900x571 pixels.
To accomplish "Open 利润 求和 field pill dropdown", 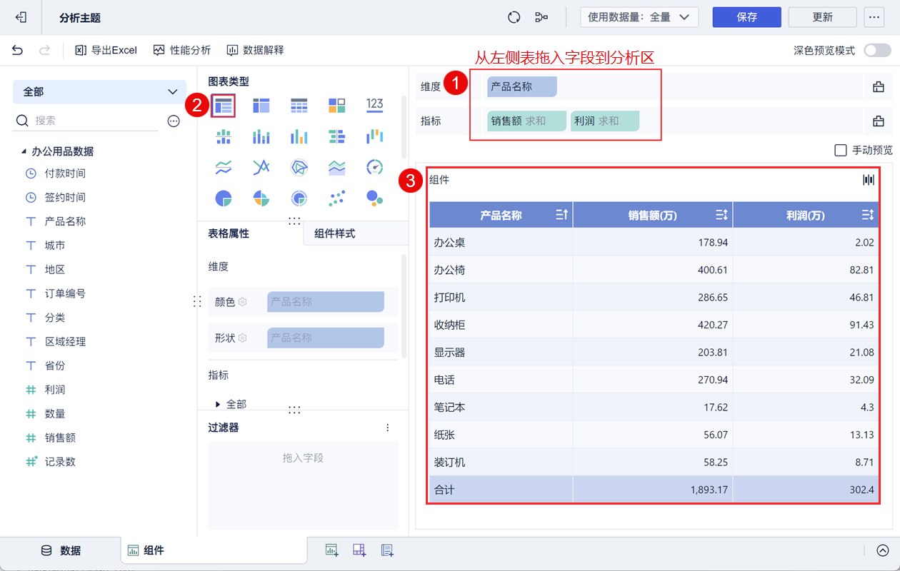I will pos(605,121).
